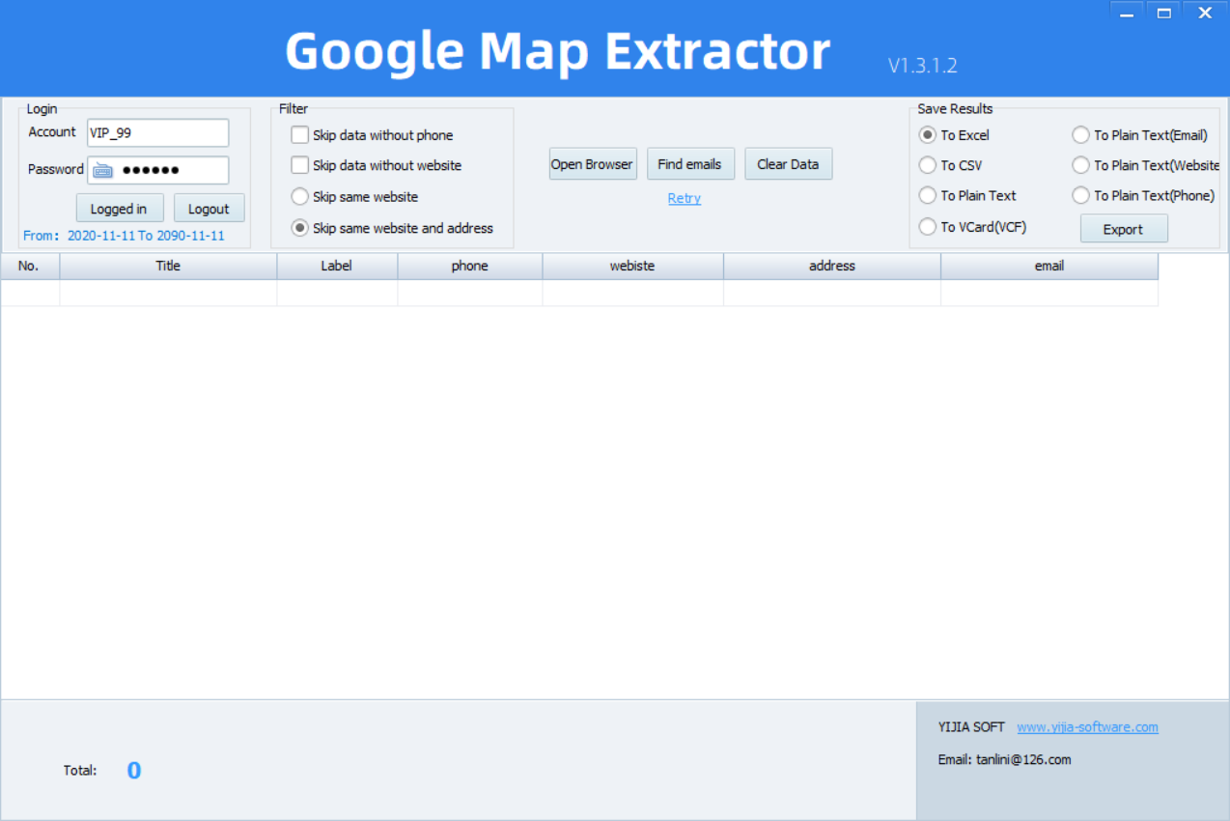Viewport: 1230px width, 821px height.
Task: Click the keyboard icon in password field
Action: [102, 171]
